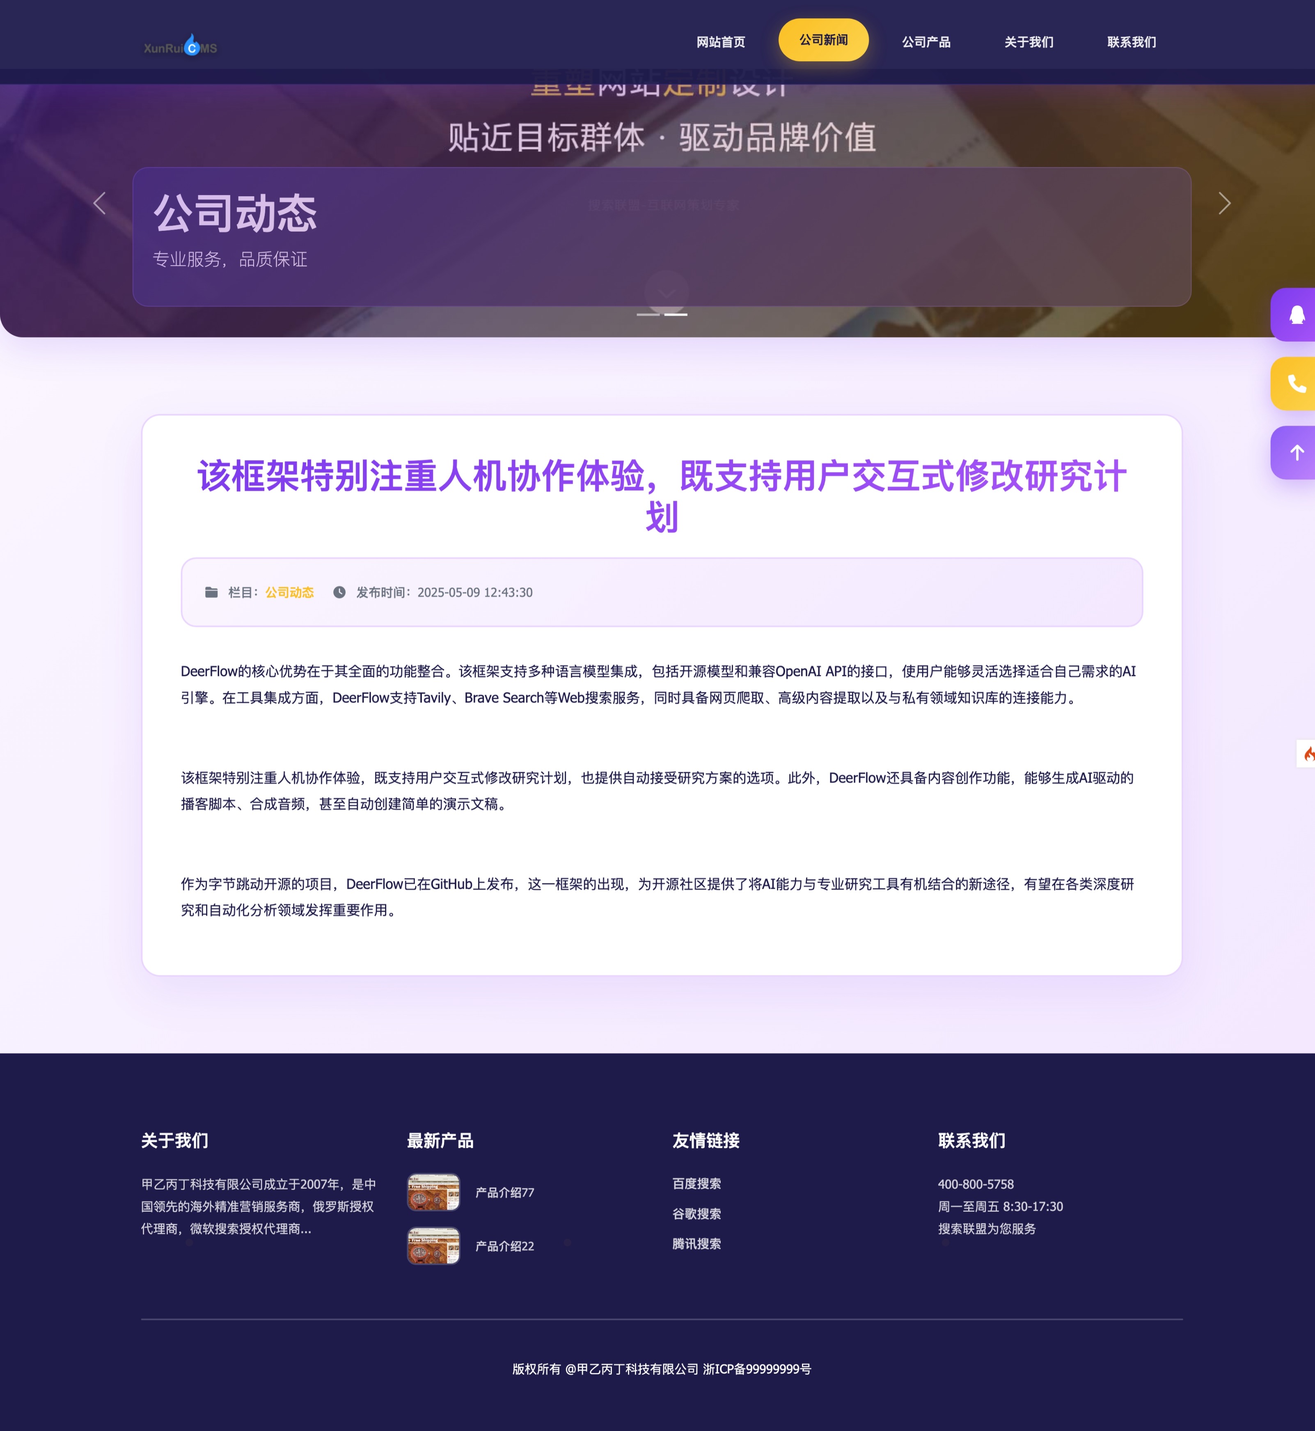Go to 关于我们 in the navigation
Viewport: 1315px width, 1431px height.
[1028, 42]
